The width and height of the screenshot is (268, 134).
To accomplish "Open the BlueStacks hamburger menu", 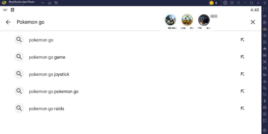I will (x=239, y=3).
